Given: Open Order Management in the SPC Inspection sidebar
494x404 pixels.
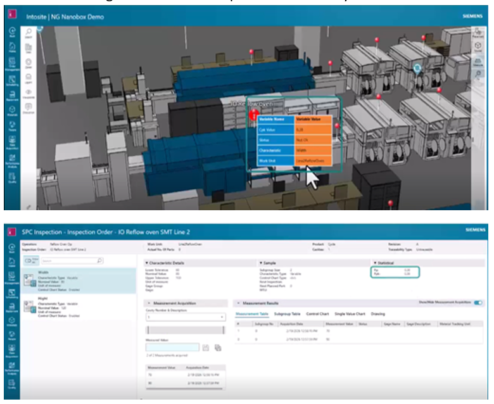Looking at the screenshot, I should pos(12,278).
